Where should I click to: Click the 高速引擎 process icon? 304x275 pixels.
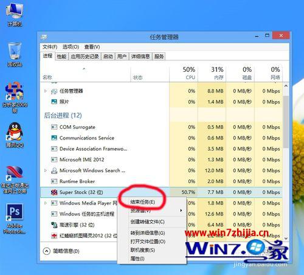click(x=54, y=225)
